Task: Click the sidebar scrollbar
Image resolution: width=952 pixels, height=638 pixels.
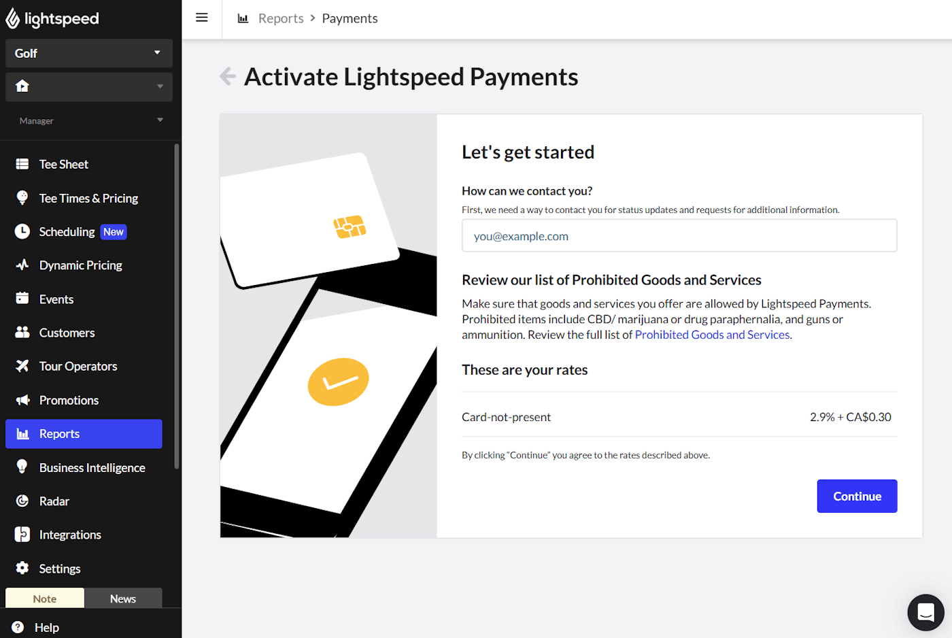Action: pyautogui.click(x=177, y=306)
